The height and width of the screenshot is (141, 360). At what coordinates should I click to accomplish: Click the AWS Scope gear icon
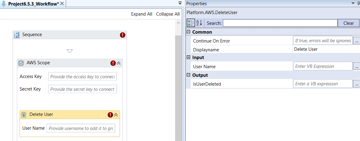[x=21, y=63]
